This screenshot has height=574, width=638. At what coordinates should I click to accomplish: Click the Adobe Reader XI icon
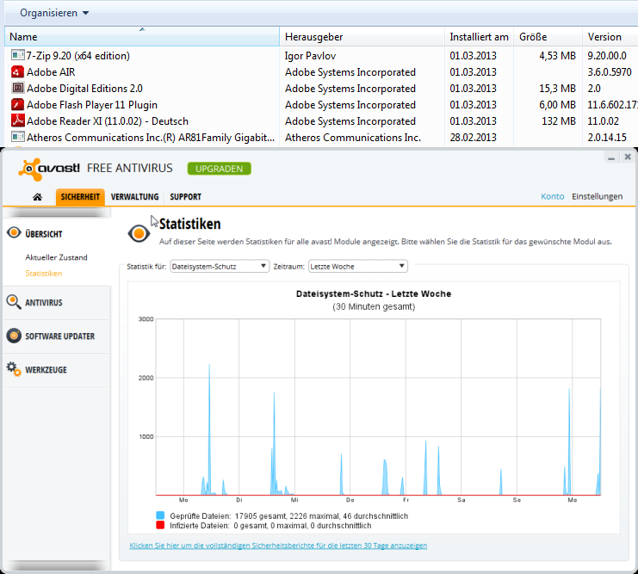tap(17, 121)
